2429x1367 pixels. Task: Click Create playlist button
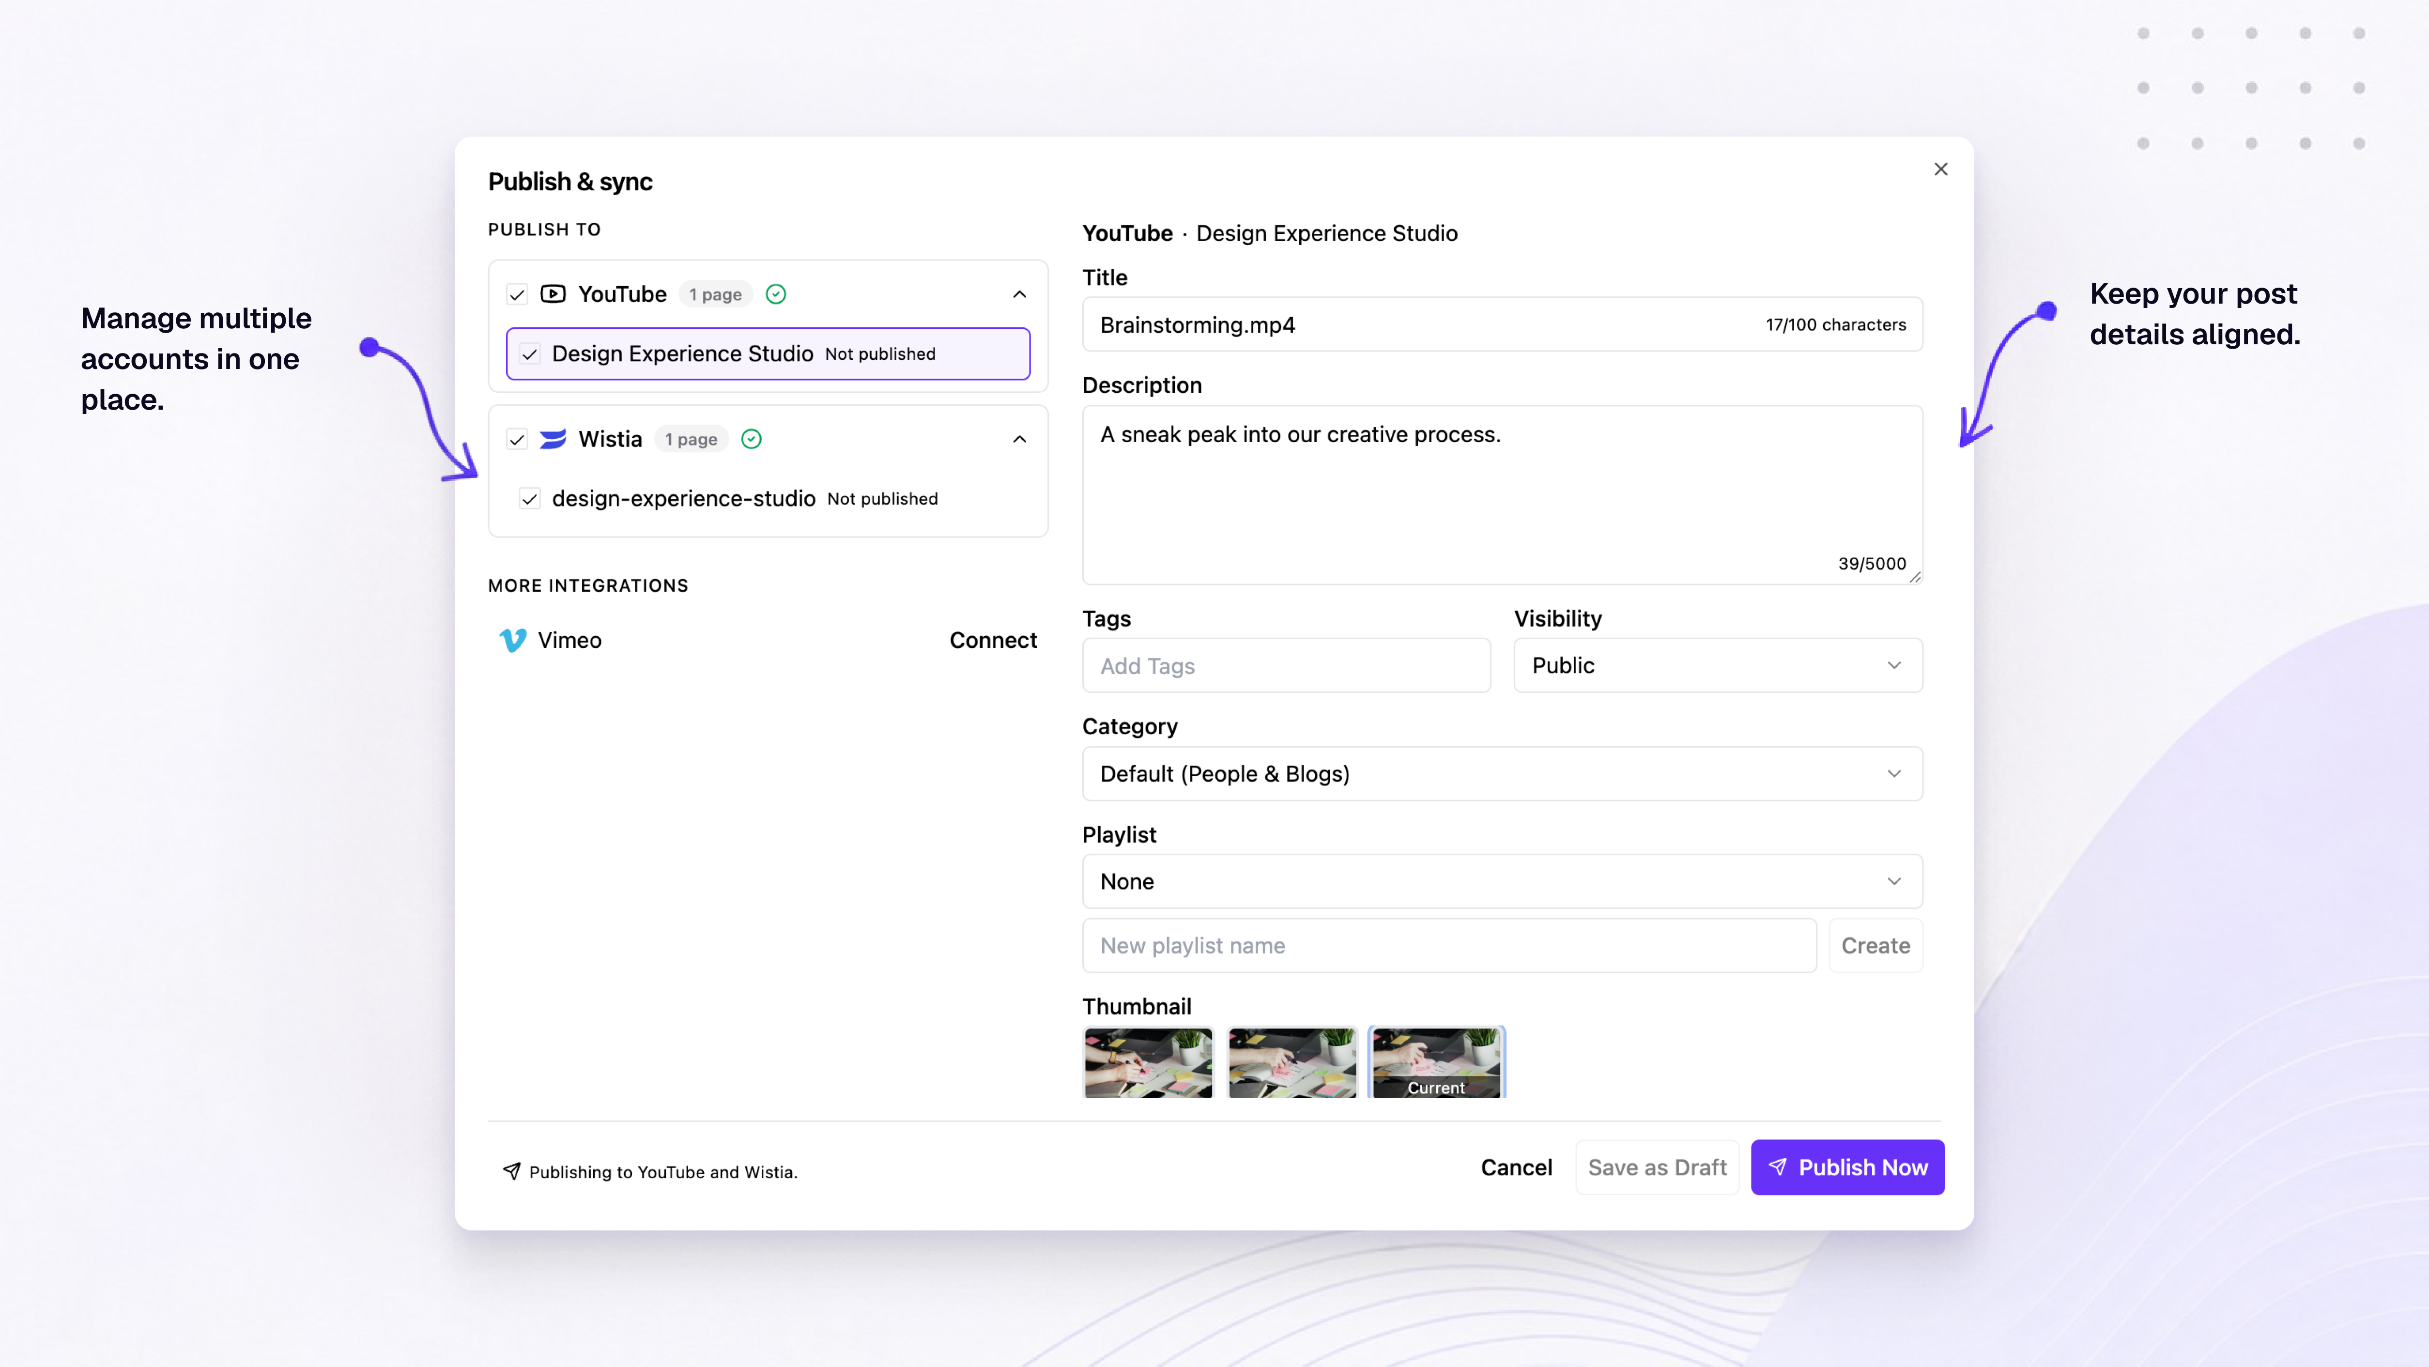coord(1876,946)
